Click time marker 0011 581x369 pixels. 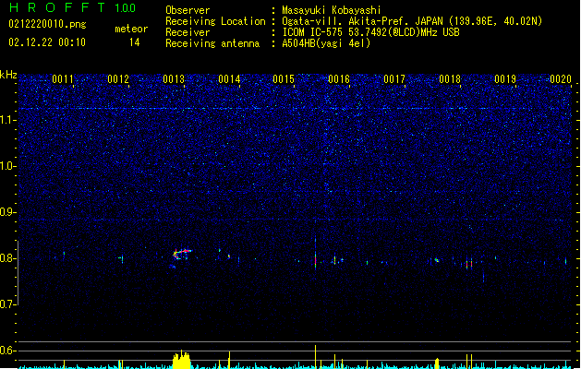(x=63, y=79)
